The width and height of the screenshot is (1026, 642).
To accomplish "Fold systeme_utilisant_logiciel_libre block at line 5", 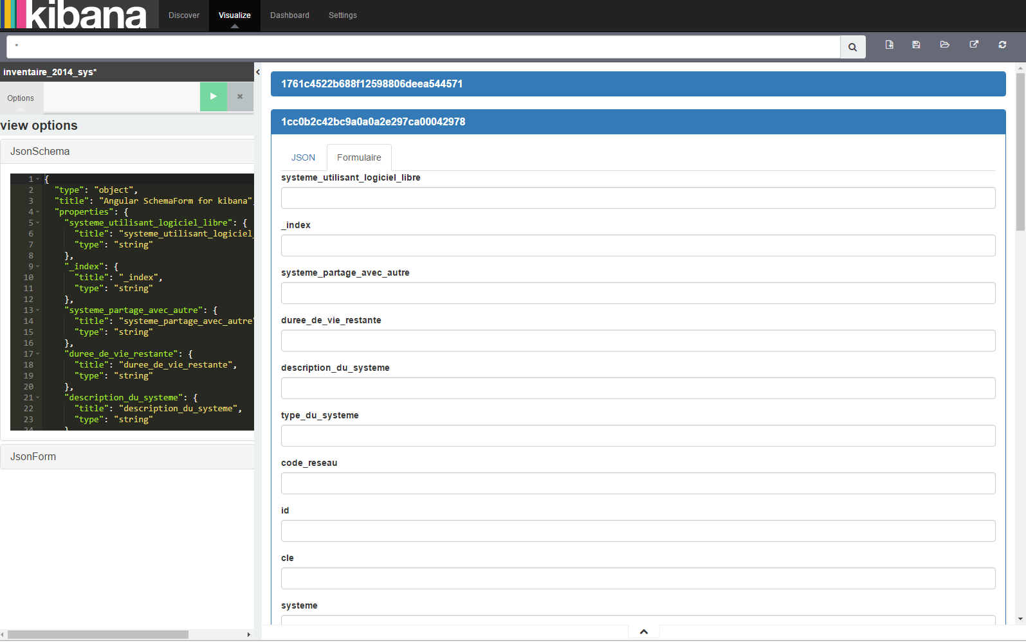I will pyautogui.click(x=38, y=223).
